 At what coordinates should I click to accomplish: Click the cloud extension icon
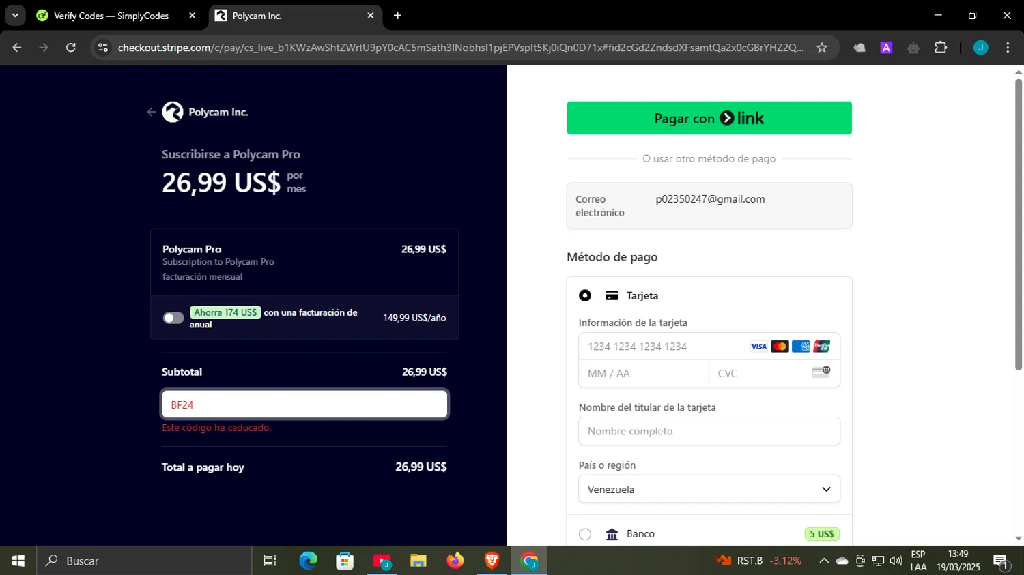859,48
